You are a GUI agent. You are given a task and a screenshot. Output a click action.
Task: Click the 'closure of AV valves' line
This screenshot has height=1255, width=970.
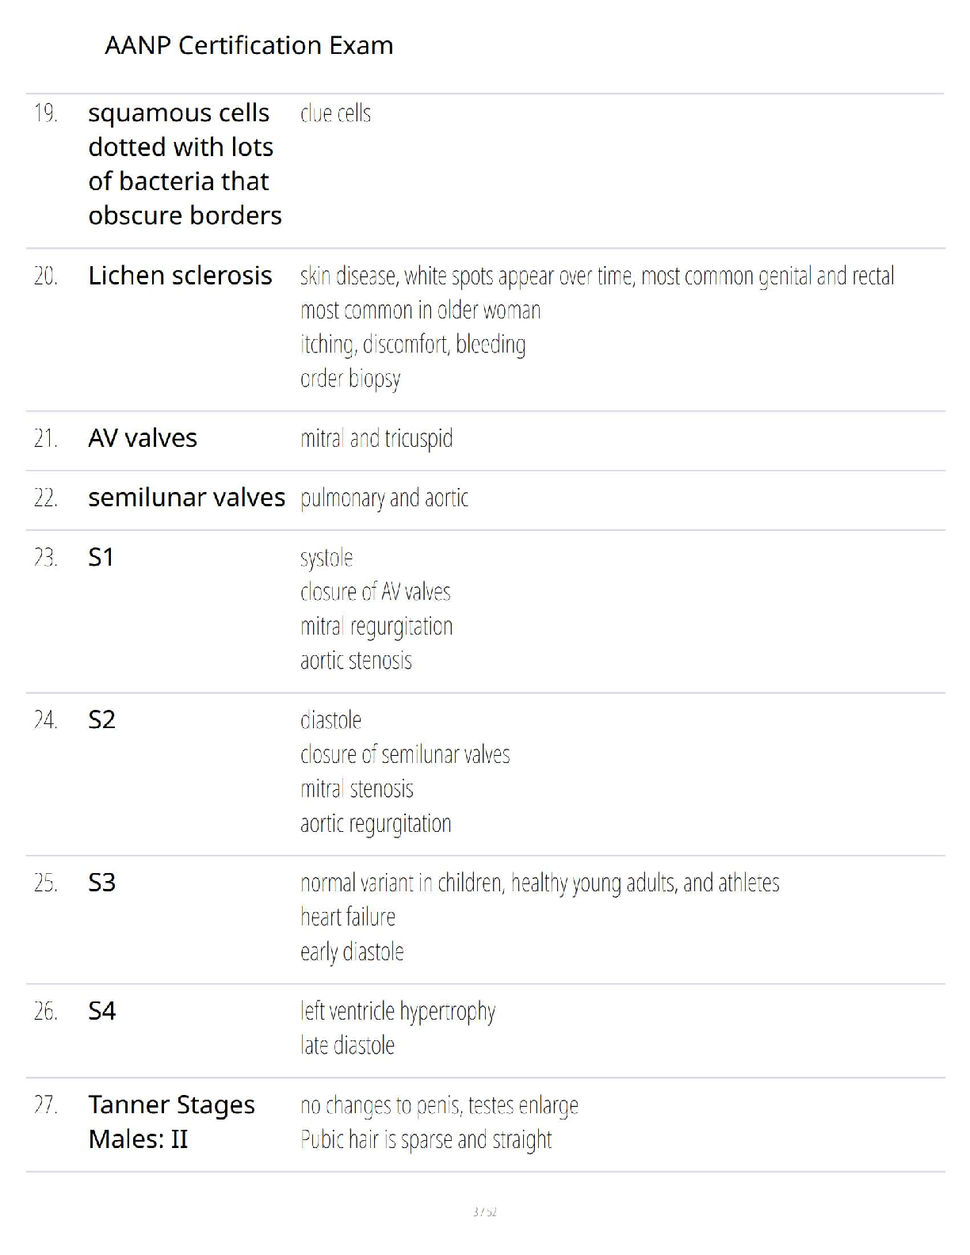tap(375, 592)
